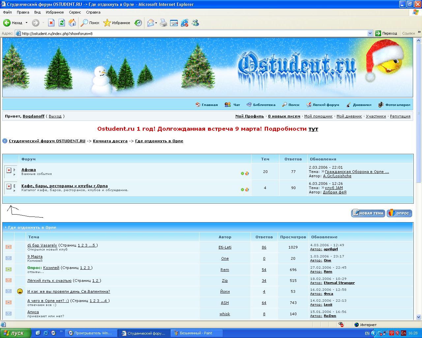Click the URL address input field
422x338 pixels.
191,33
